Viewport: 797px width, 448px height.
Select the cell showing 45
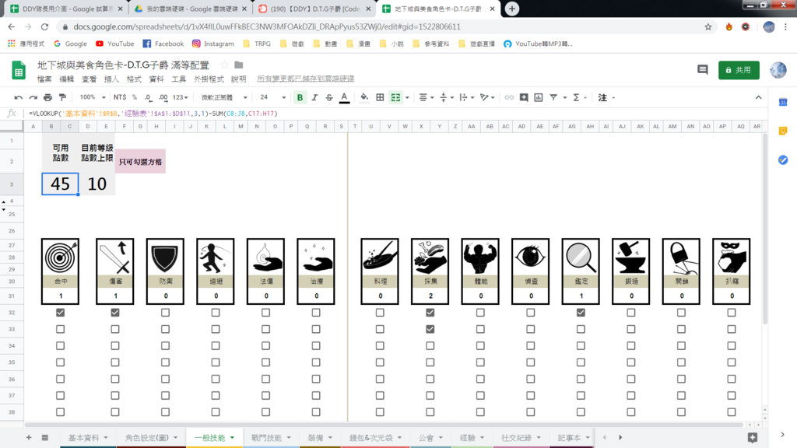(60, 184)
